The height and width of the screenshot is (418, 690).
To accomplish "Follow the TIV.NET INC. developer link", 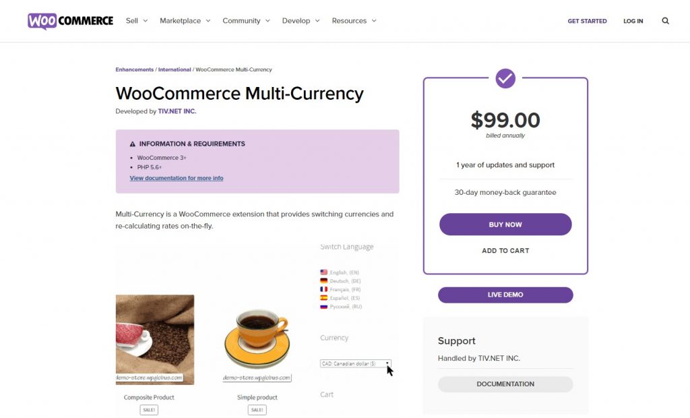I will tap(177, 111).
